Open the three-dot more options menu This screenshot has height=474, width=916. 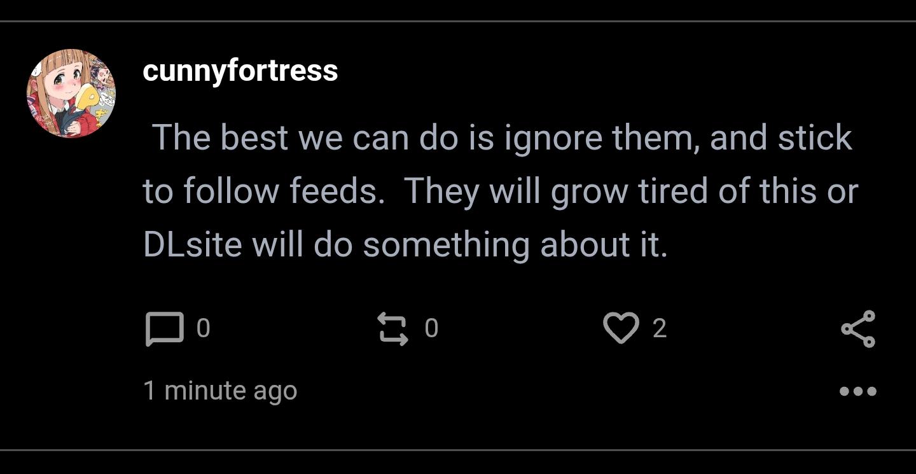click(x=858, y=391)
